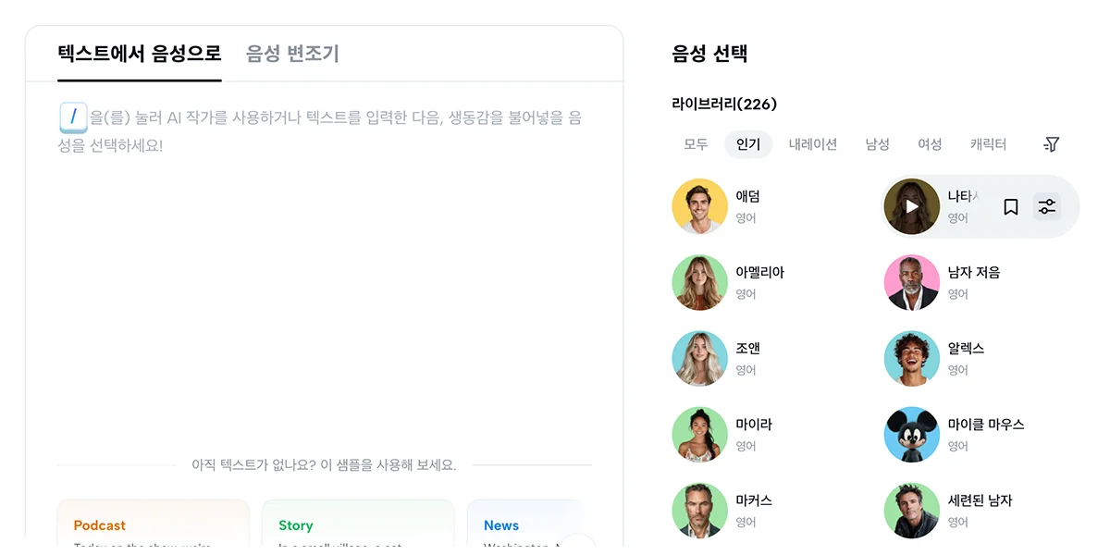The width and height of the screenshot is (1110, 555).
Task: Enable the 여성 voice filter
Action: click(x=930, y=144)
